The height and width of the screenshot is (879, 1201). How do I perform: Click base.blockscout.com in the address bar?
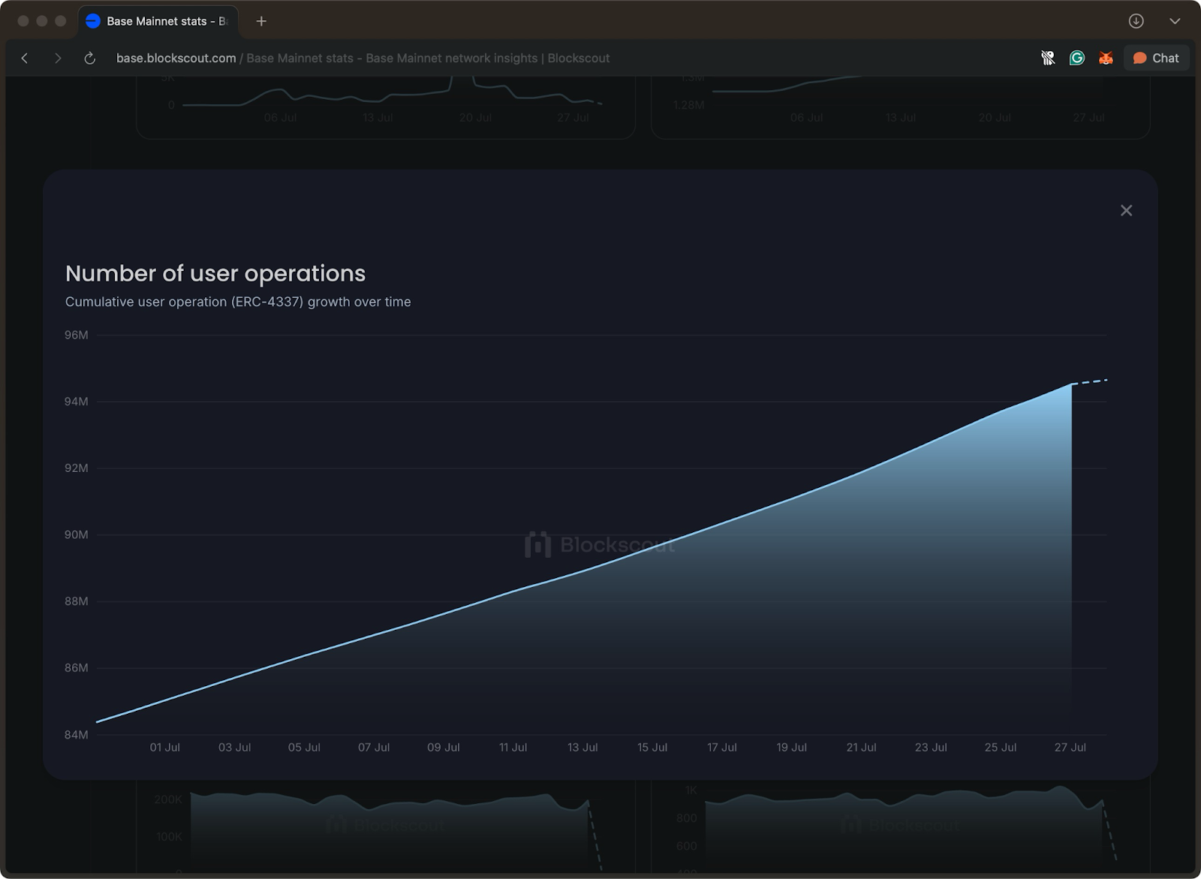(176, 58)
